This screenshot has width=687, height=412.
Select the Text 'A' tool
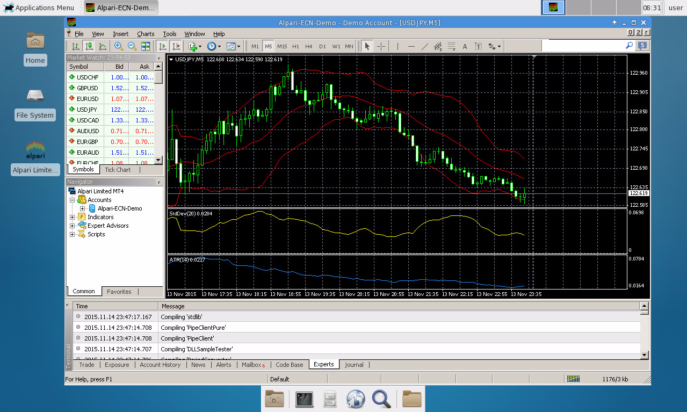click(465, 46)
